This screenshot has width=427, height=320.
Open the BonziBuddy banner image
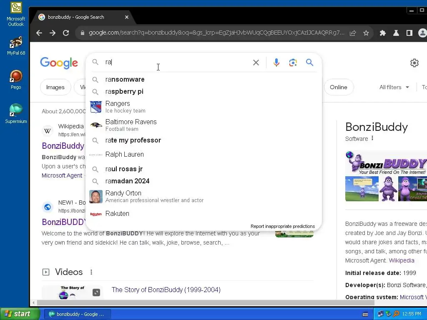(386, 163)
